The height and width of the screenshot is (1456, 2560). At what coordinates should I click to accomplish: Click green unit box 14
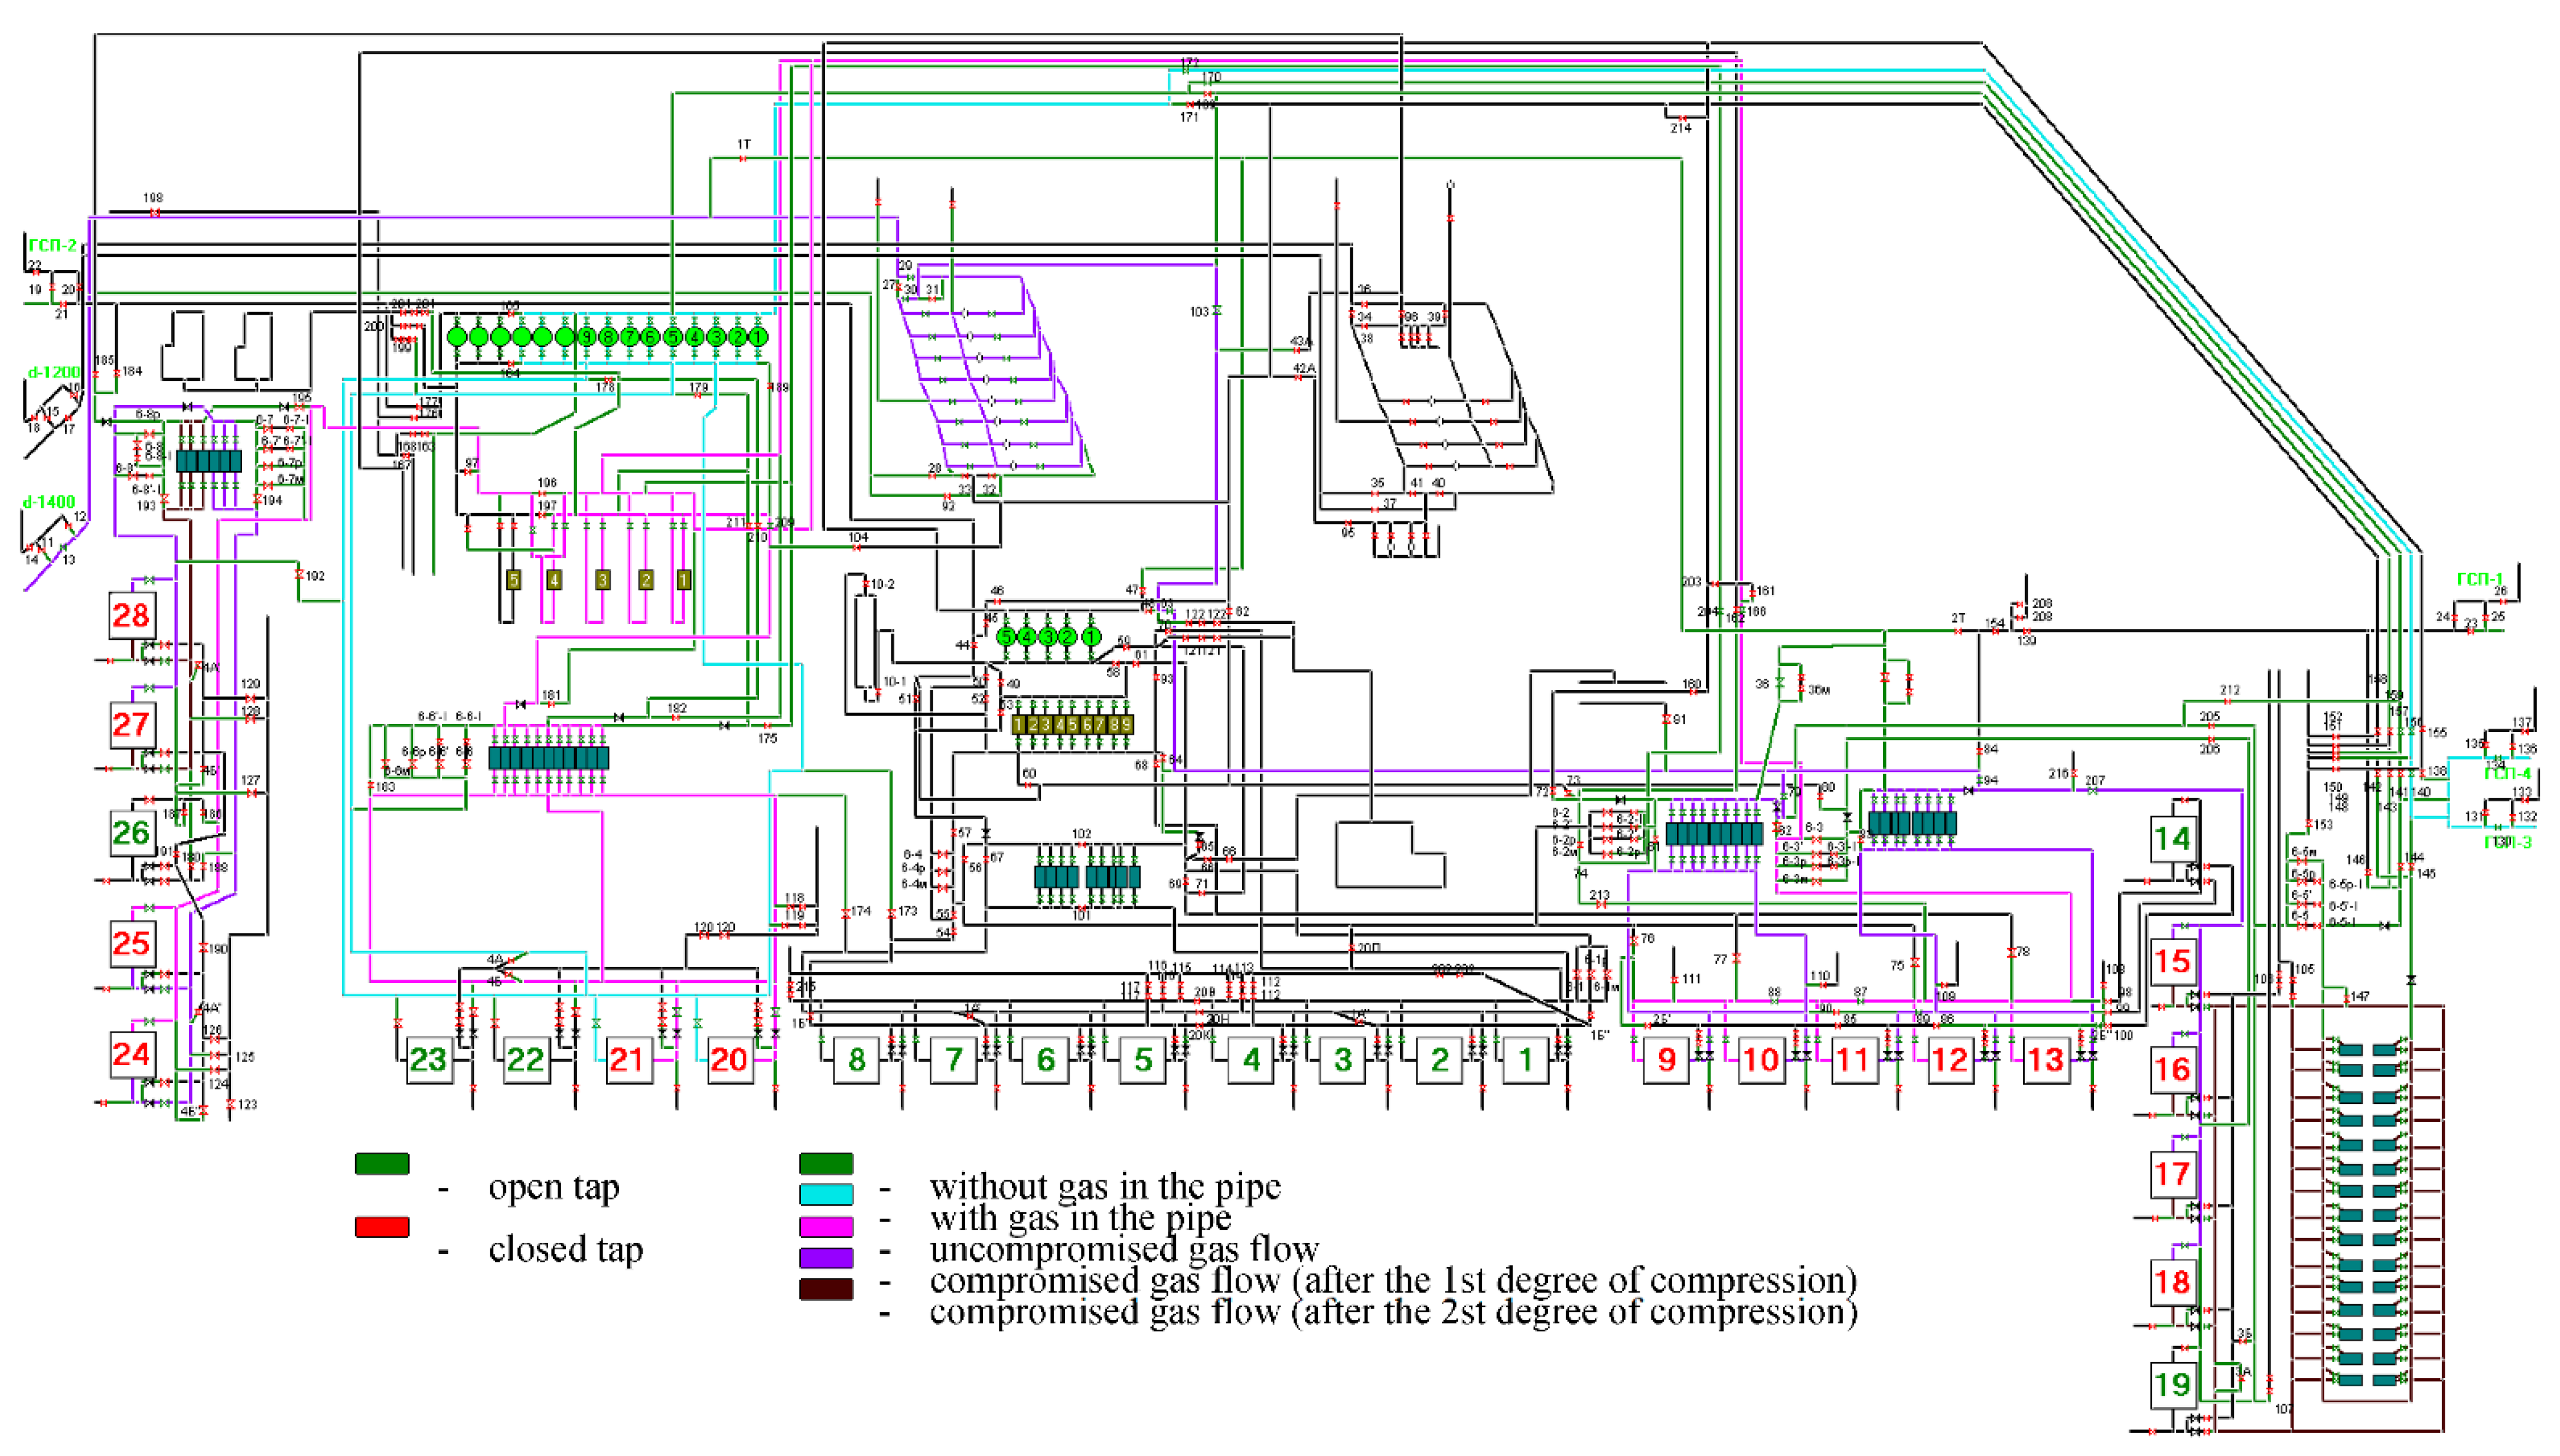[x=2173, y=838]
